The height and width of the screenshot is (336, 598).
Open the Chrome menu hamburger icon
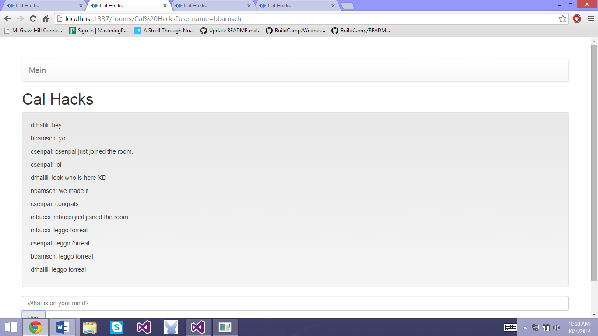tap(591, 18)
